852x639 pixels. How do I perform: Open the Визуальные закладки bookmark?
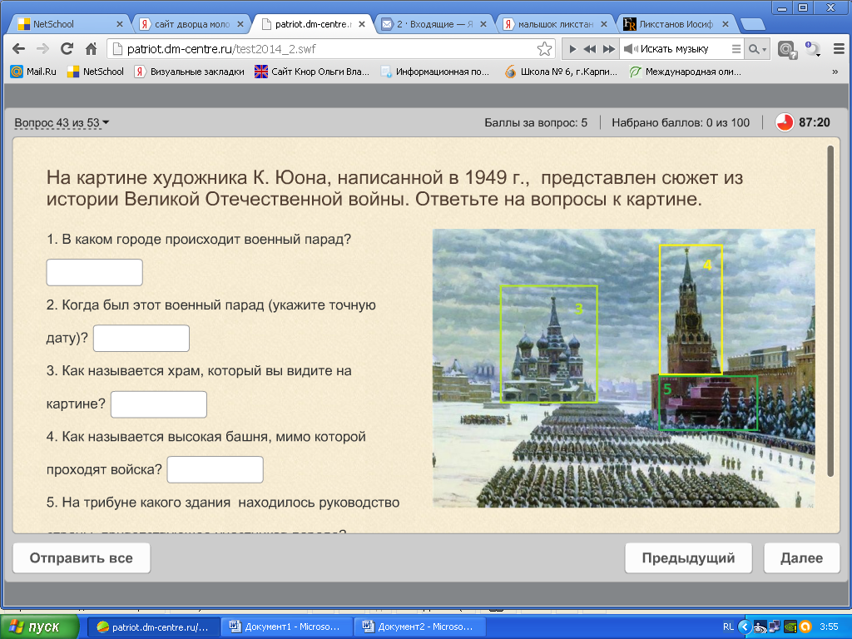point(189,72)
